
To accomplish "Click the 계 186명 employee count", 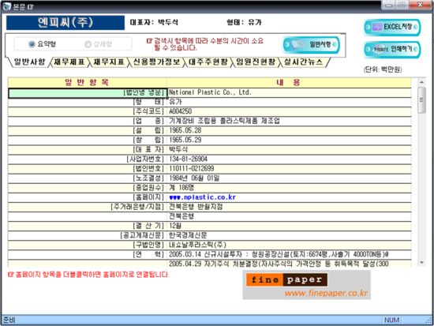I will [x=181, y=188].
